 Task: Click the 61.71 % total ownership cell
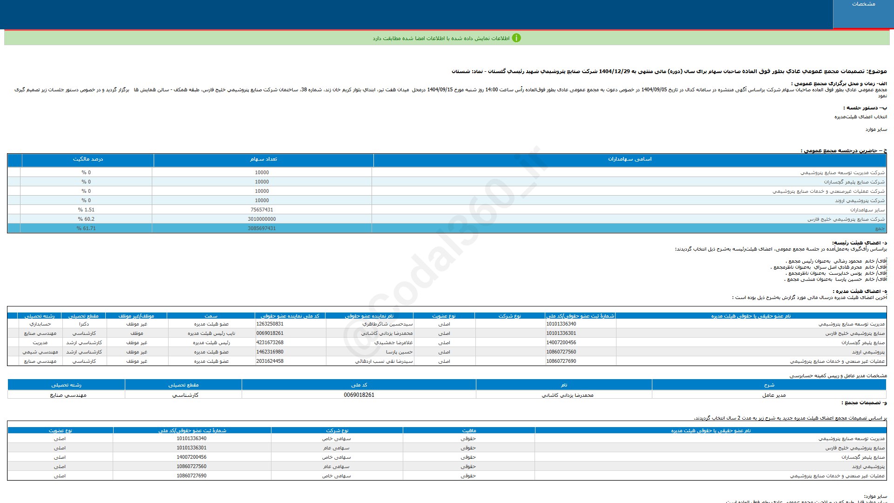click(x=86, y=228)
